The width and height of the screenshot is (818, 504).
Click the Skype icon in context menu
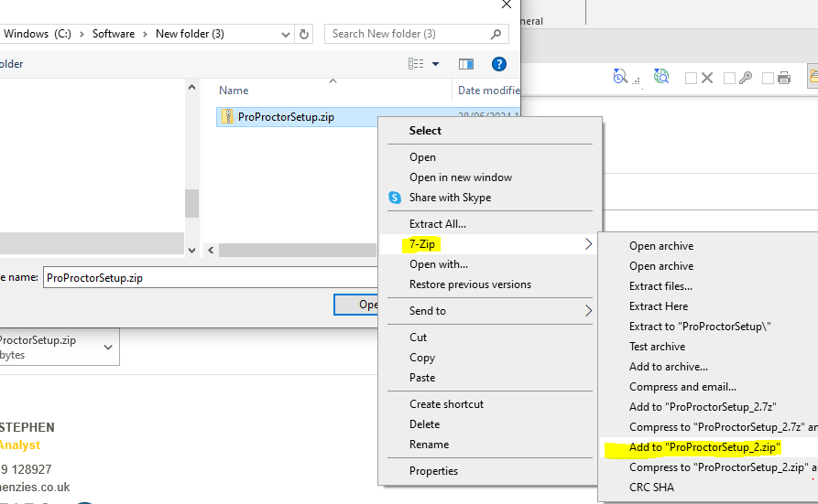pos(395,198)
